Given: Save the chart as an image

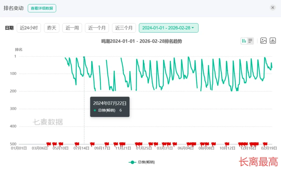Looking at the screenshot, I should coord(263,41).
